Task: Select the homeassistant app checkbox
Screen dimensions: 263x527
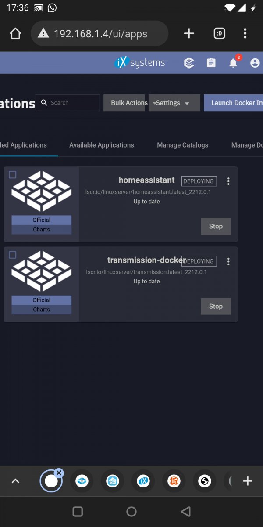Action: coord(13,175)
